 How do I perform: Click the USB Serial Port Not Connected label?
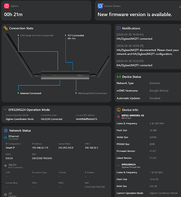pyautogui.click(x=37, y=36)
